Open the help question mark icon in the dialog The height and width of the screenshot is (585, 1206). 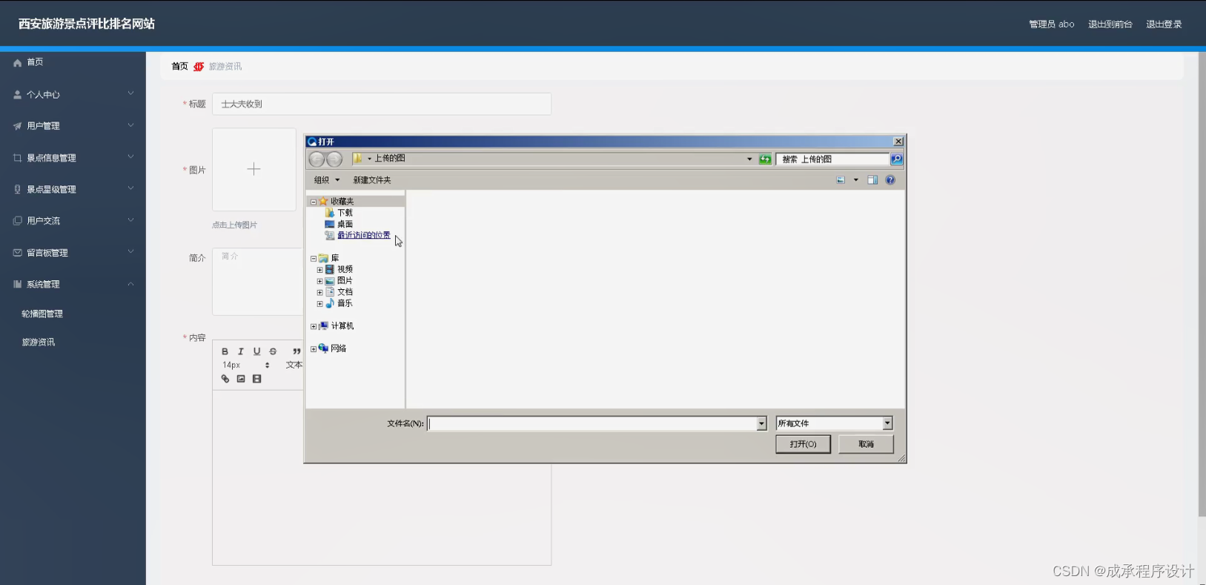click(890, 180)
